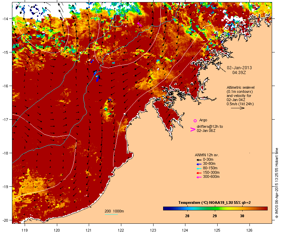The height and width of the screenshot is (233, 281).
Task: Click the cyan 80-150m legend arrow
Action: (199, 169)
